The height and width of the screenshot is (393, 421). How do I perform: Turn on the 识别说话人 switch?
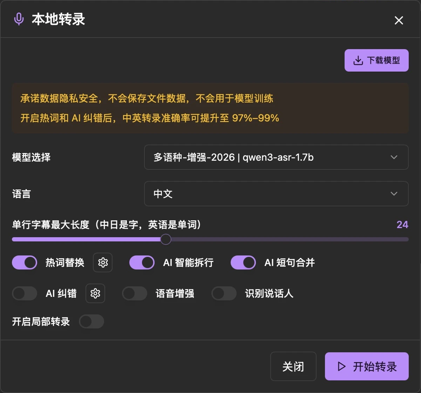pos(224,293)
